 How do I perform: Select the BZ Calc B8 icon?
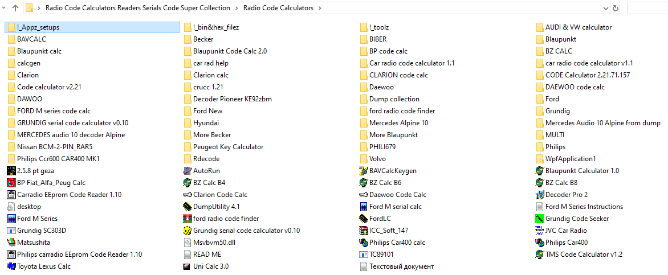539,183
